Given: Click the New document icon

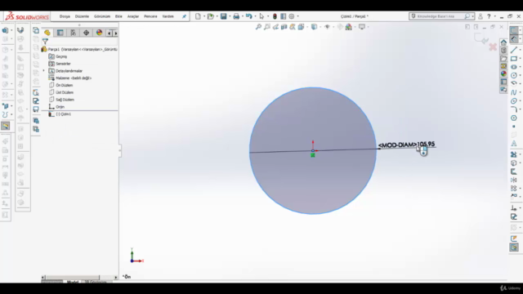Looking at the screenshot, I should (198, 16).
